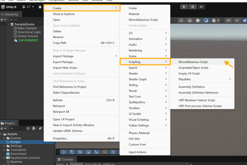247x165 pixels.
Task: Open the Visual Scripting submenu
Action: pyautogui.click(x=145, y=120)
